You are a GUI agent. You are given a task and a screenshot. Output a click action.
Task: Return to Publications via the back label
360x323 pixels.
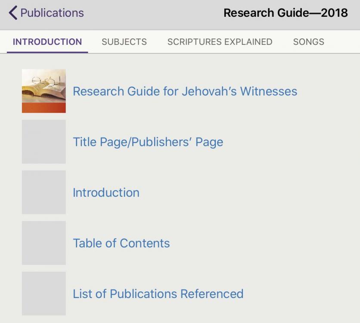pos(52,13)
